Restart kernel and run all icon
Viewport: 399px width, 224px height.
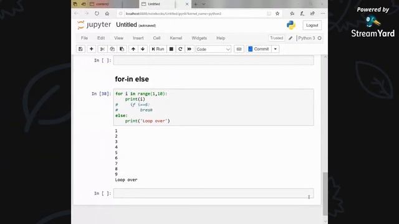(190, 49)
